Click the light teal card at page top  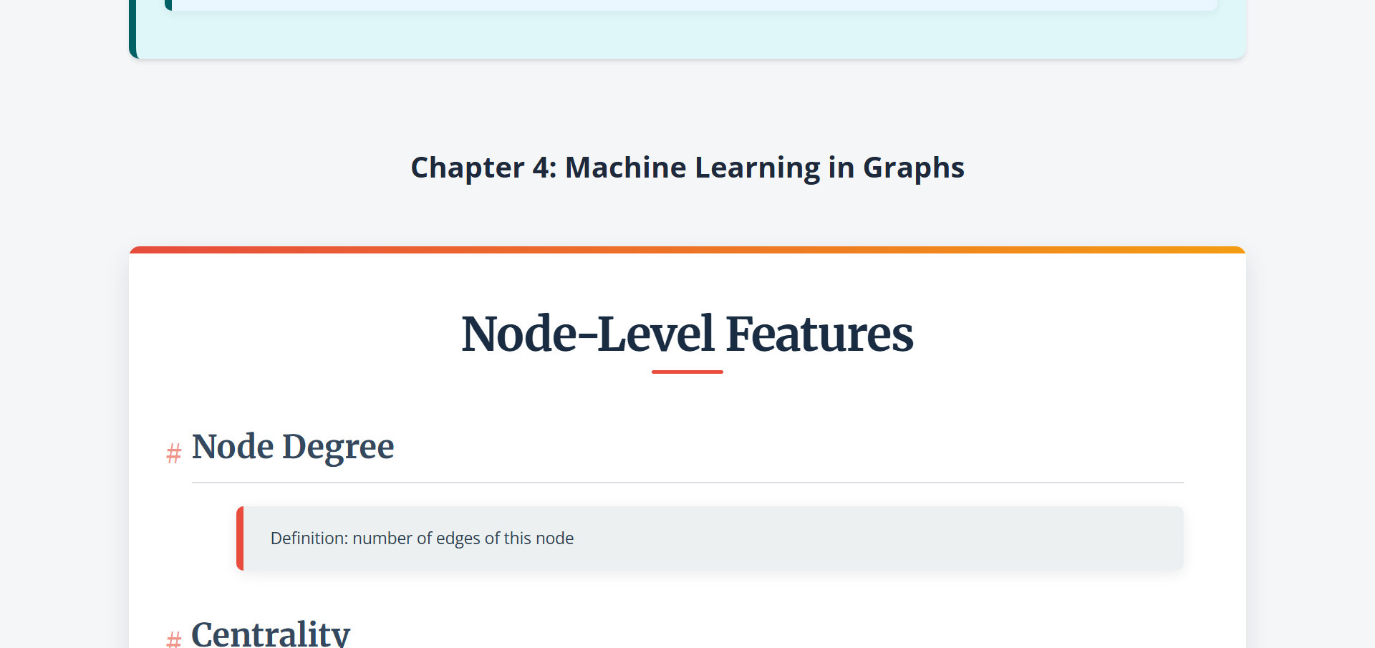pyautogui.click(x=687, y=36)
